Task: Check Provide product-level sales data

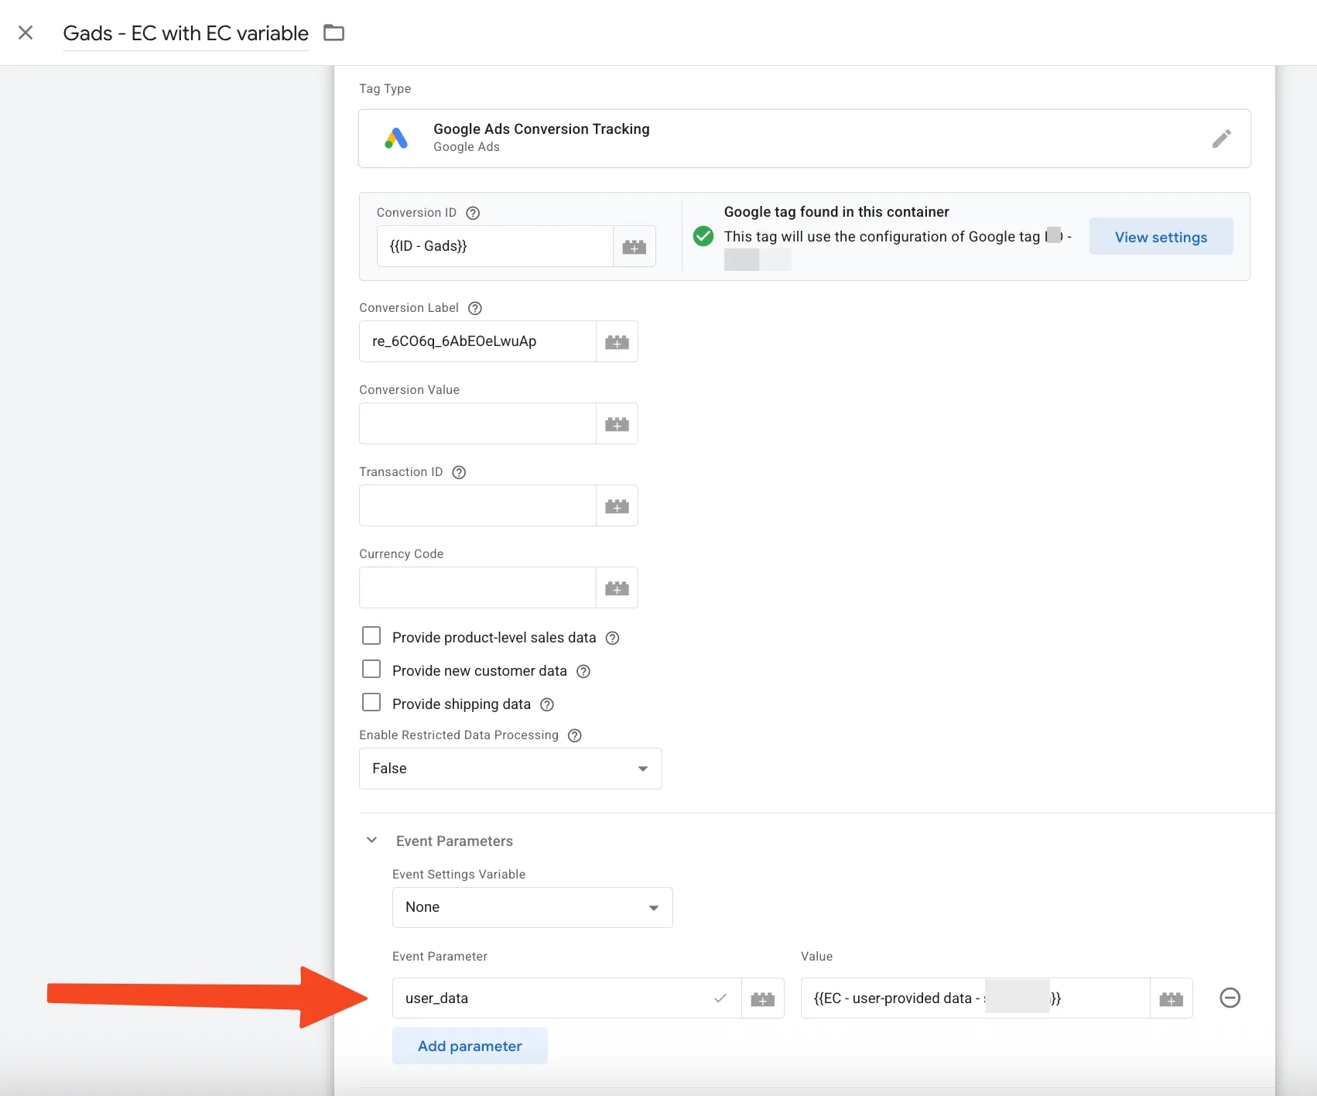Action: pos(371,636)
